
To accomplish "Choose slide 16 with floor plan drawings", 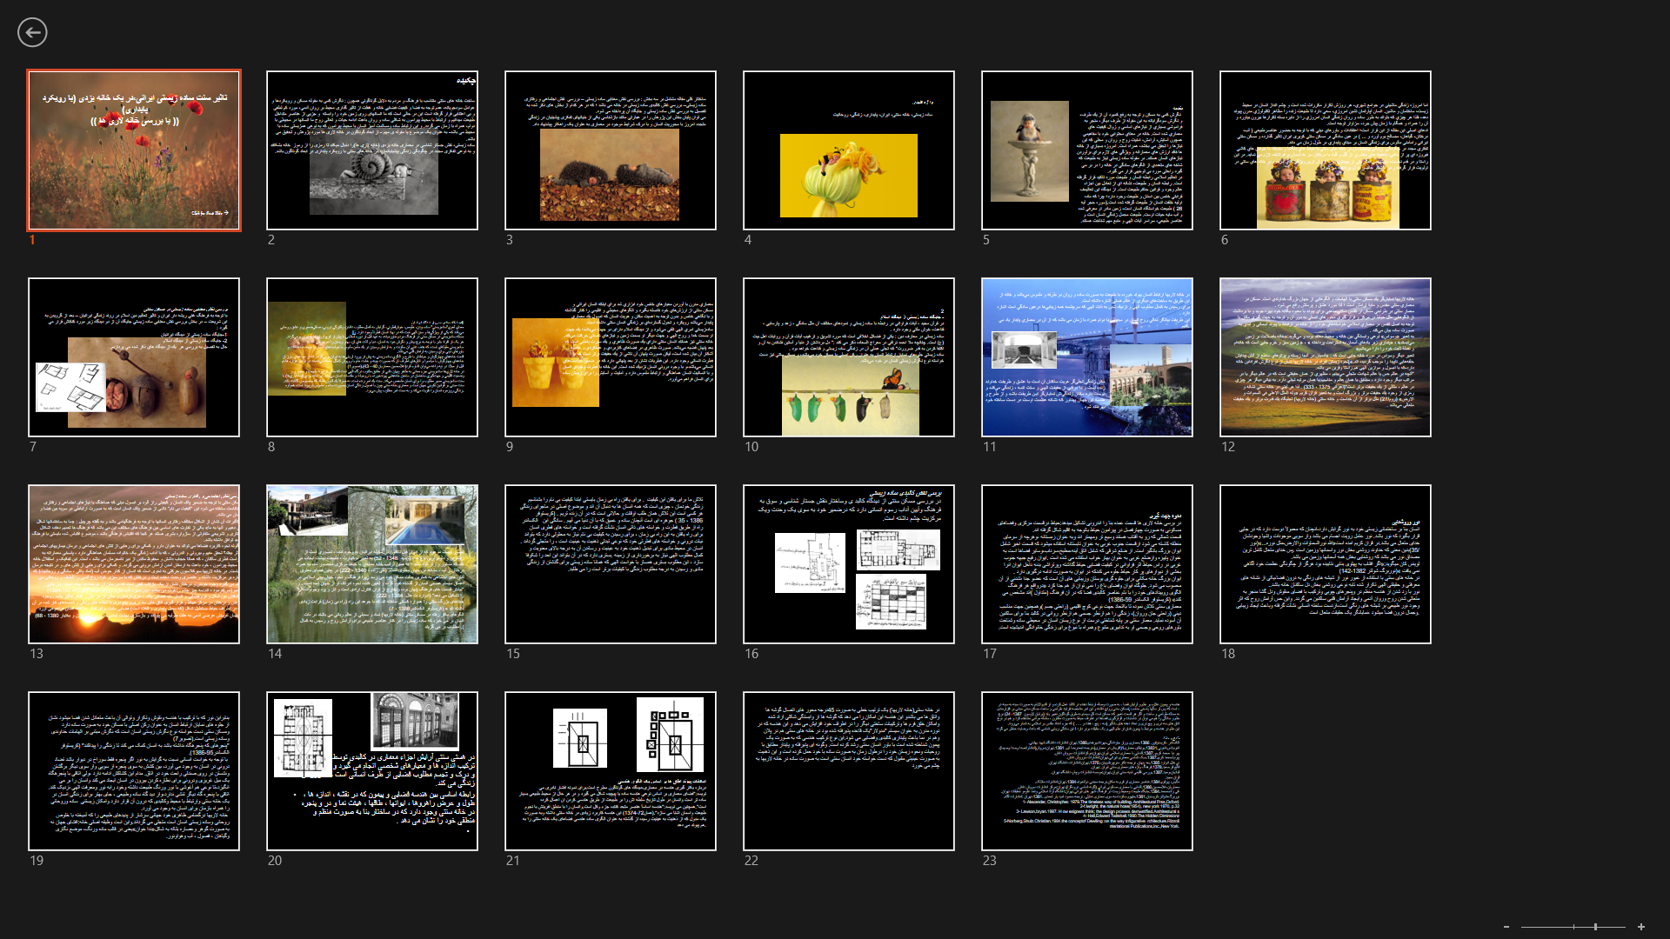I will tap(849, 564).
